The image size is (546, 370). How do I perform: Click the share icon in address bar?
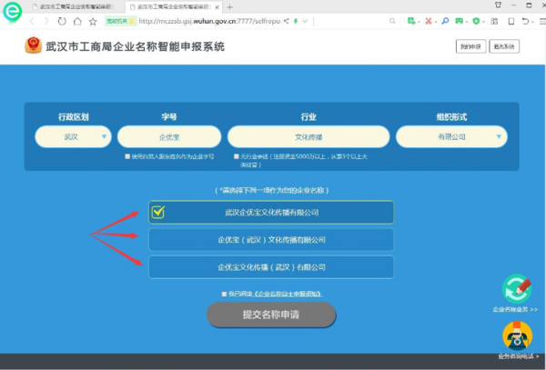[286, 21]
